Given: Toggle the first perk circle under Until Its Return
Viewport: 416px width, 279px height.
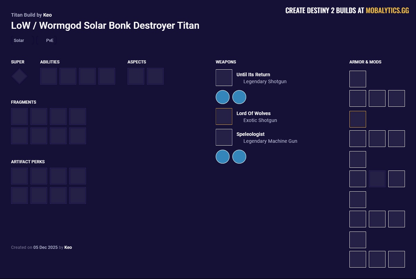Looking at the screenshot, I should tap(223, 97).
